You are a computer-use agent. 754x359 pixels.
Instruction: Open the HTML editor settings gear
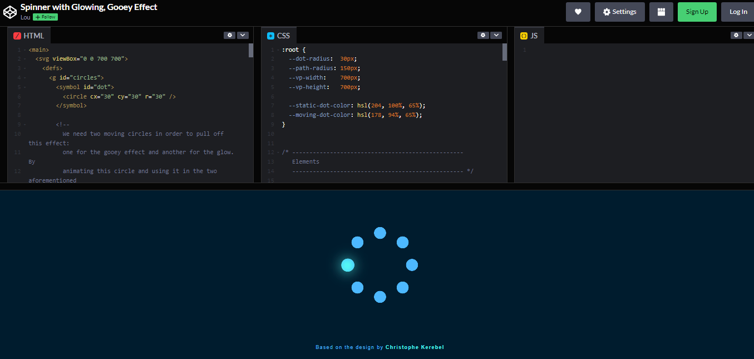pos(229,35)
